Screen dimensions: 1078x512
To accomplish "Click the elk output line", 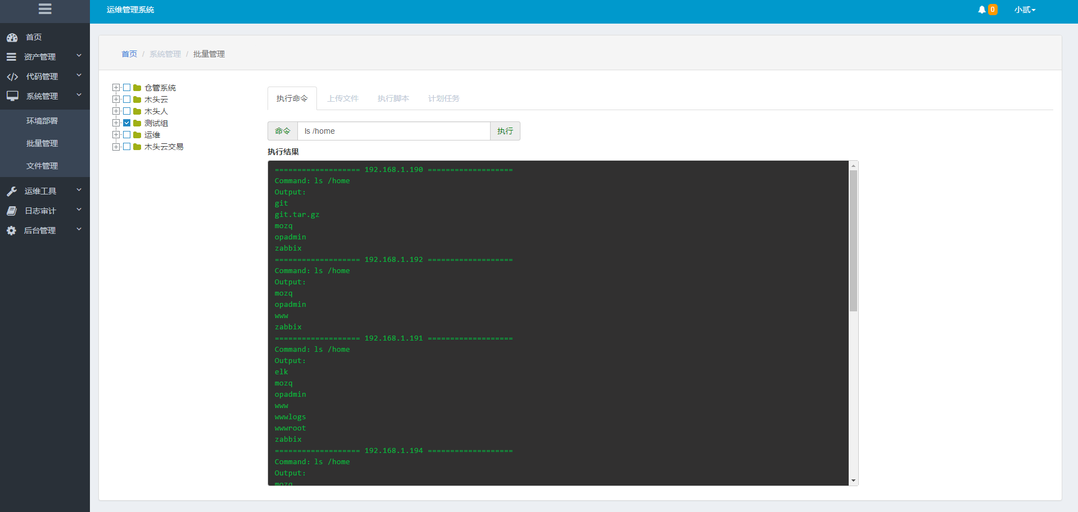I will (281, 372).
